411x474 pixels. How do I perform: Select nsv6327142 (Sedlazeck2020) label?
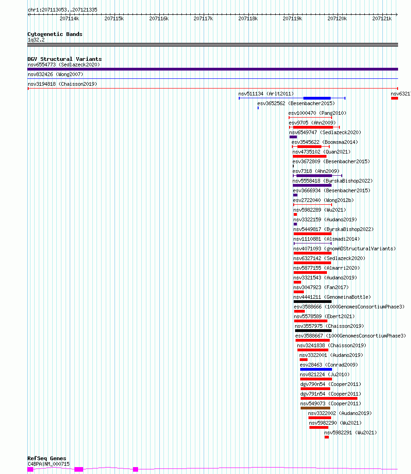(329, 258)
